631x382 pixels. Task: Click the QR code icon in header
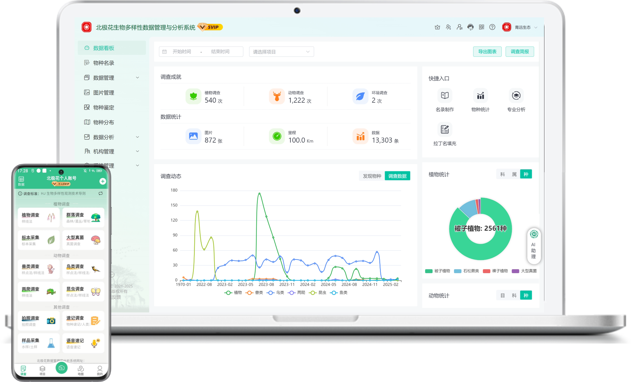coord(481,27)
